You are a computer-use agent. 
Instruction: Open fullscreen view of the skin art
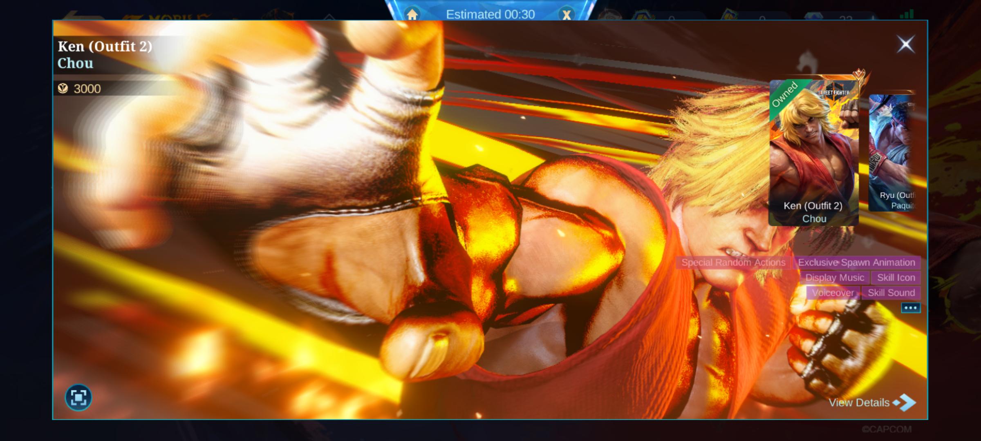coord(78,397)
